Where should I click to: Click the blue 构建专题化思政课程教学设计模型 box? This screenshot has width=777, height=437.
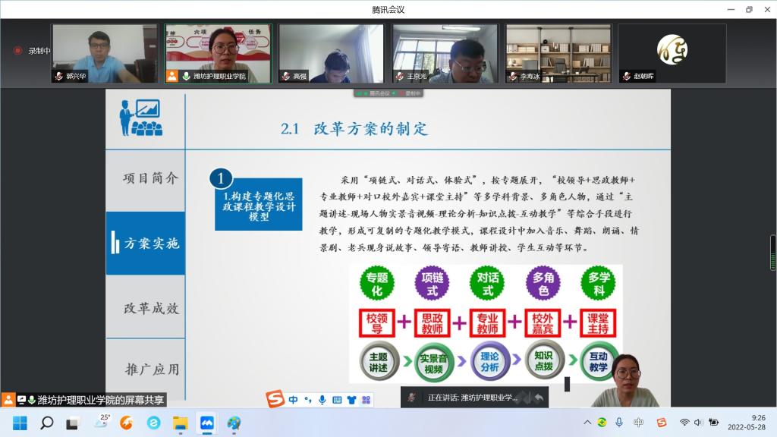(258, 204)
